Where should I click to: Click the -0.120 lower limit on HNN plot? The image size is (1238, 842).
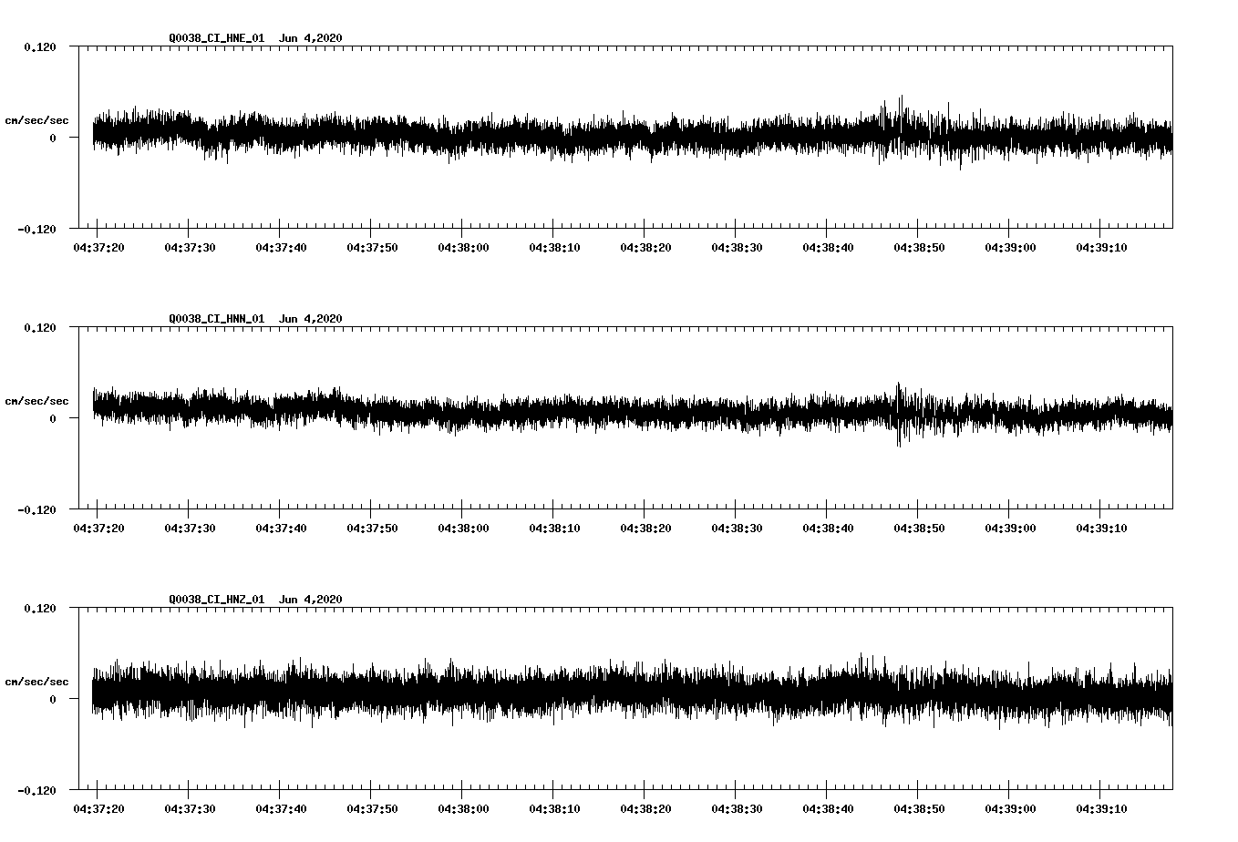point(36,509)
